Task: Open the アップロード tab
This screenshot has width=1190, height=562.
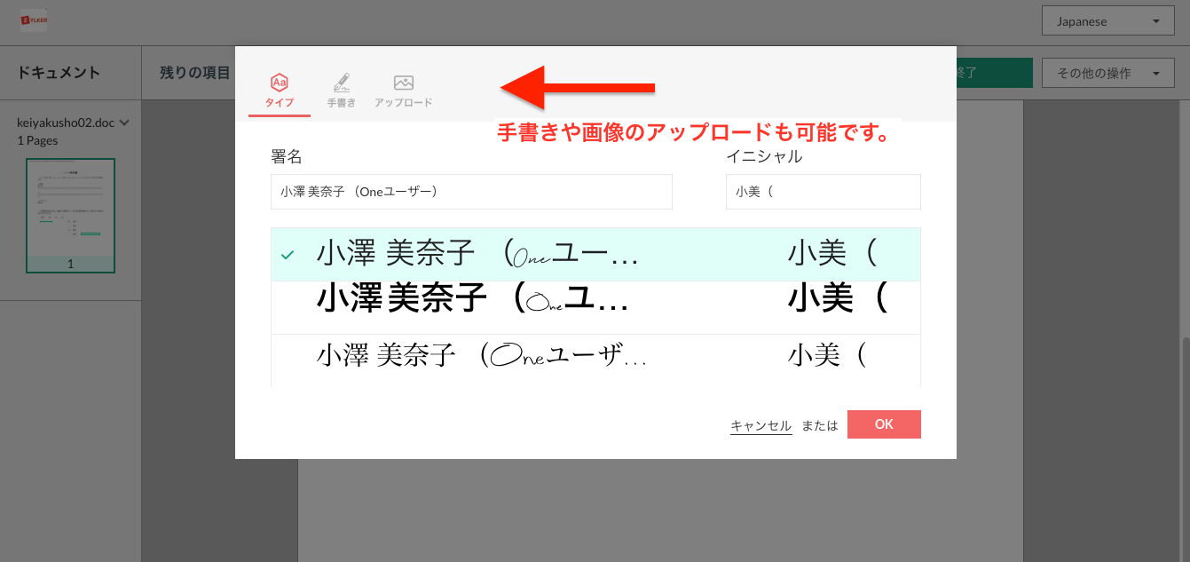Action: 404,92
